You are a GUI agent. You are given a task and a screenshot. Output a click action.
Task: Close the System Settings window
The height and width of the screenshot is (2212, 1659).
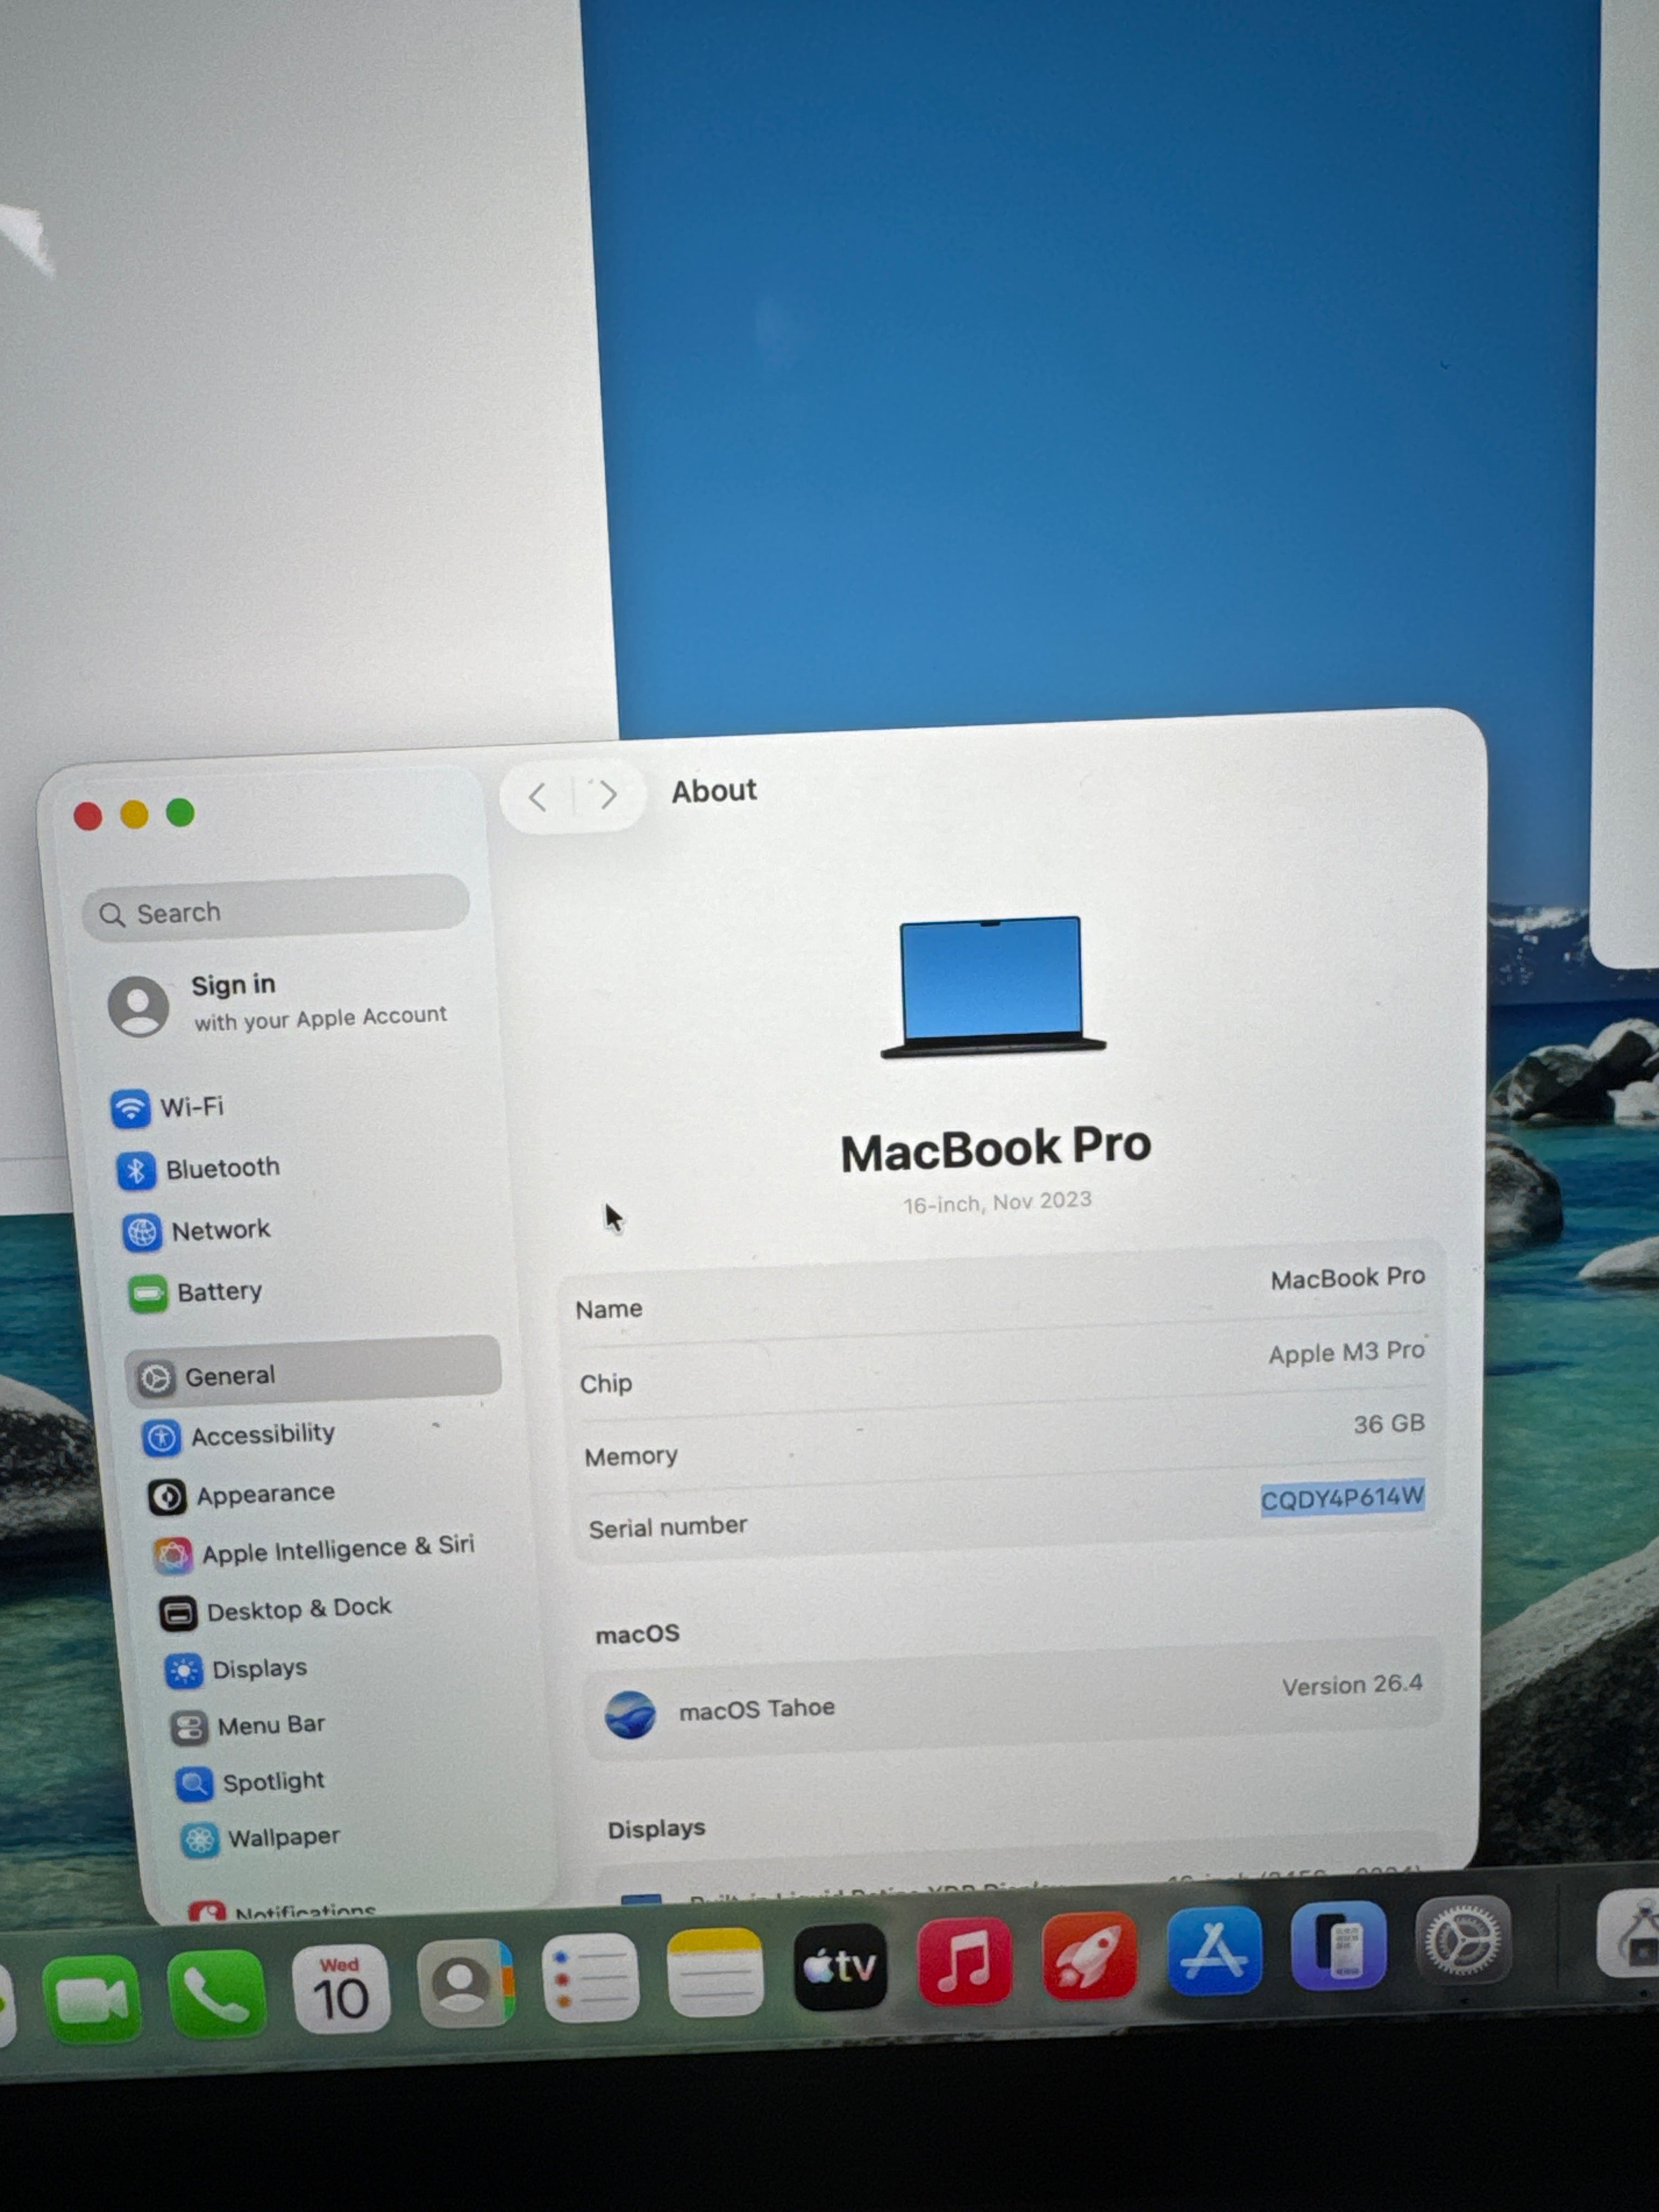(88, 817)
